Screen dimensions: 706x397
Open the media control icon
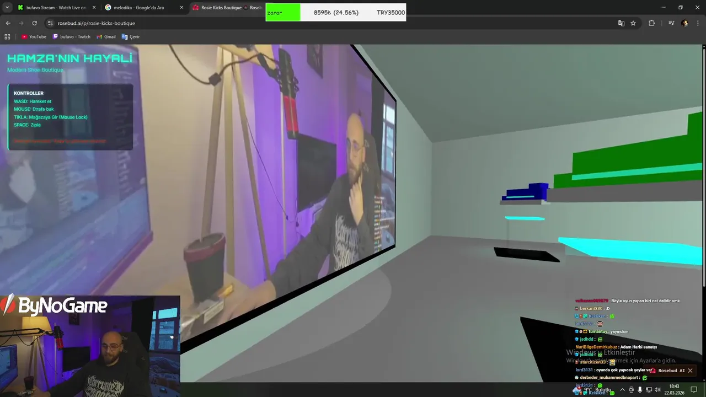671,23
